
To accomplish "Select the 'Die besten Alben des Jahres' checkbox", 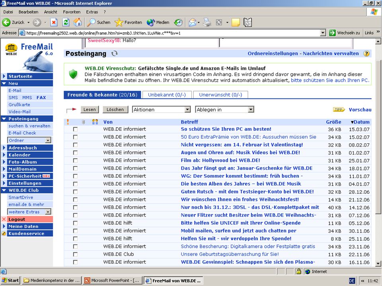I will (x=75, y=184).
